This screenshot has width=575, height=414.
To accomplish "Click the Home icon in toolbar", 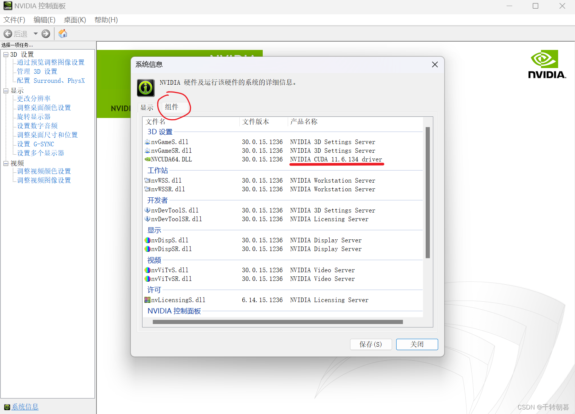I will point(63,34).
